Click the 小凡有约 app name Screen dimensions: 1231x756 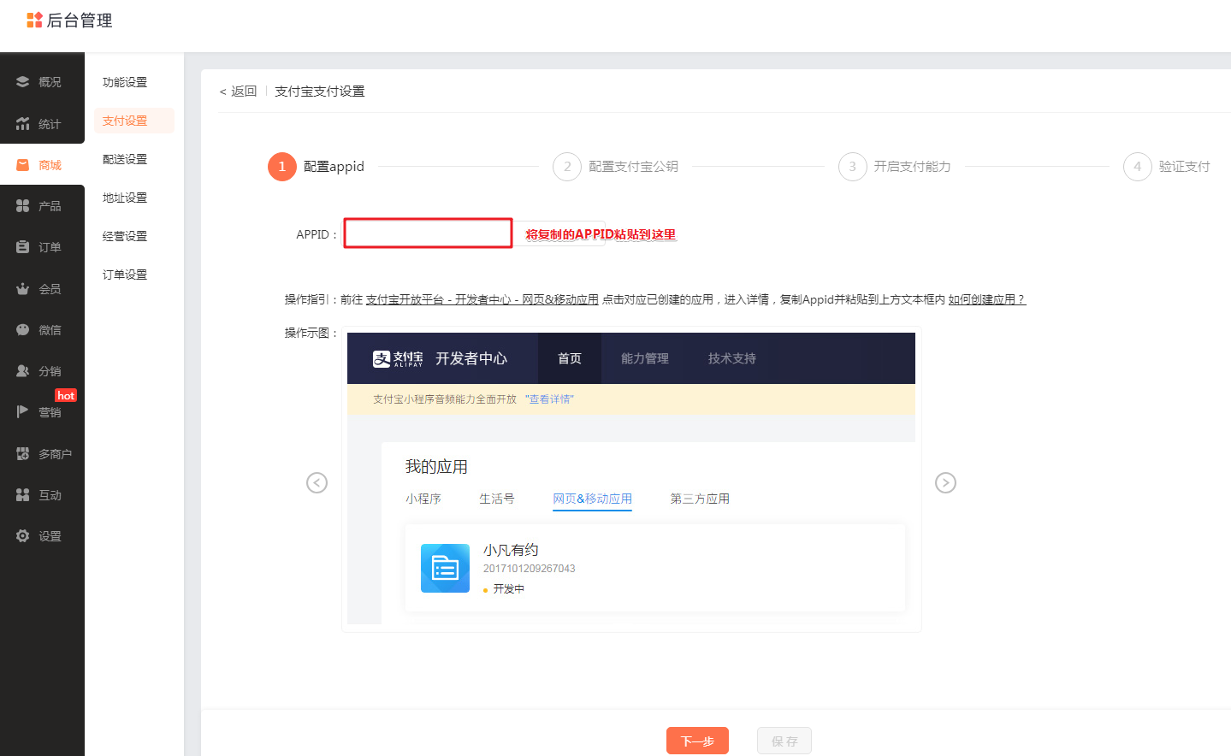click(511, 550)
